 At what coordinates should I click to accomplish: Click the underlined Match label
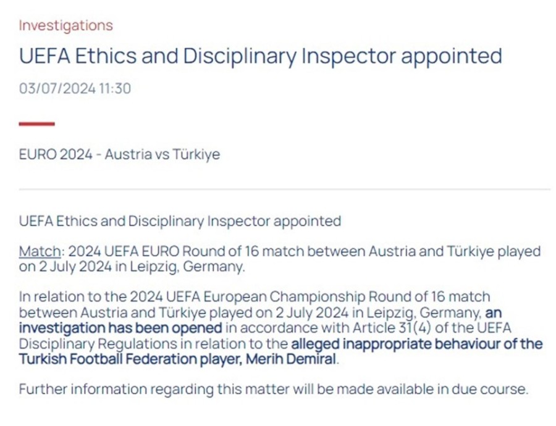pyautogui.click(x=40, y=252)
